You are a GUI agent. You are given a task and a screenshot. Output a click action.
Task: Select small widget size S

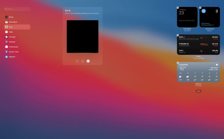77,61
